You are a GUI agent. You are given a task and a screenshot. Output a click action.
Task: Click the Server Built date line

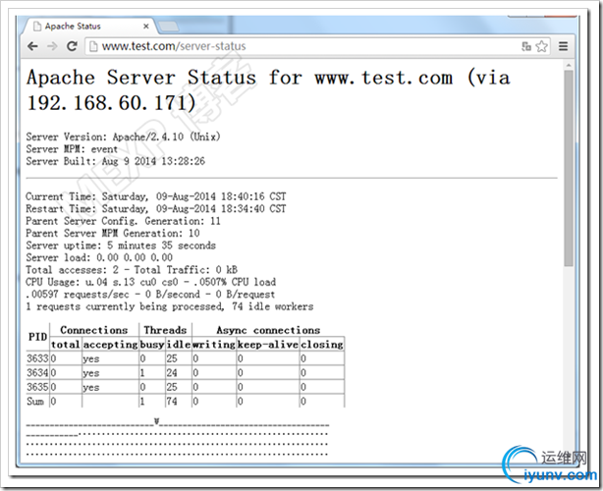click(115, 161)
